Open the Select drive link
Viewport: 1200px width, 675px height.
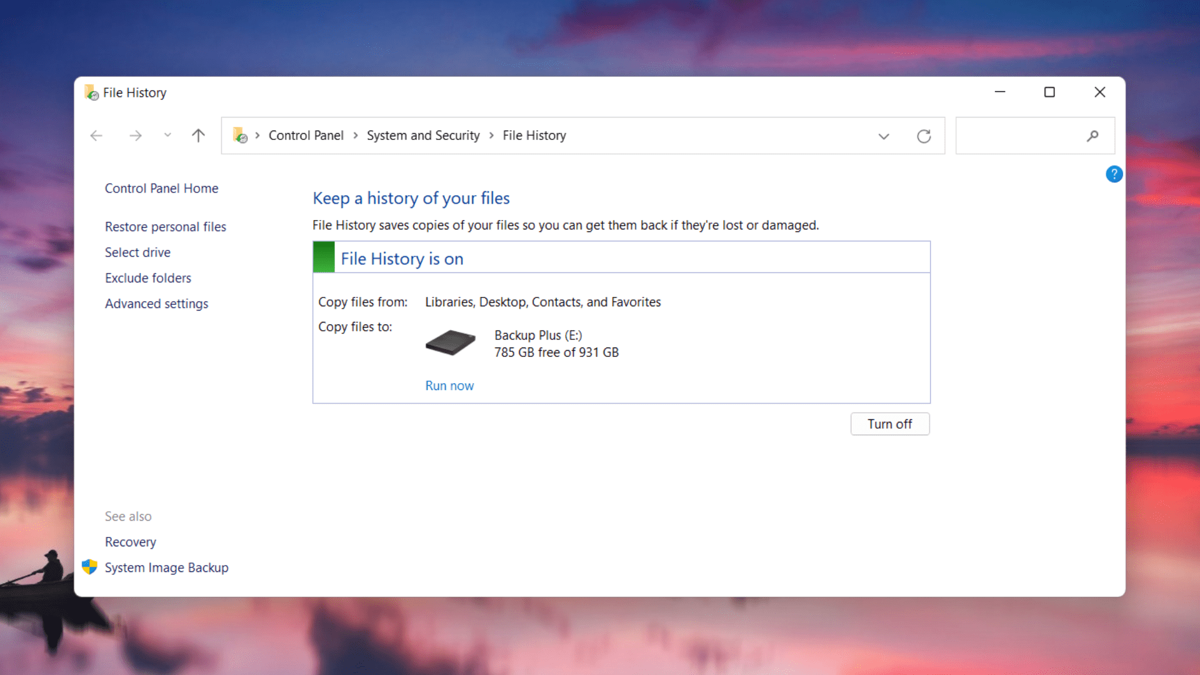tap(137, 252)
